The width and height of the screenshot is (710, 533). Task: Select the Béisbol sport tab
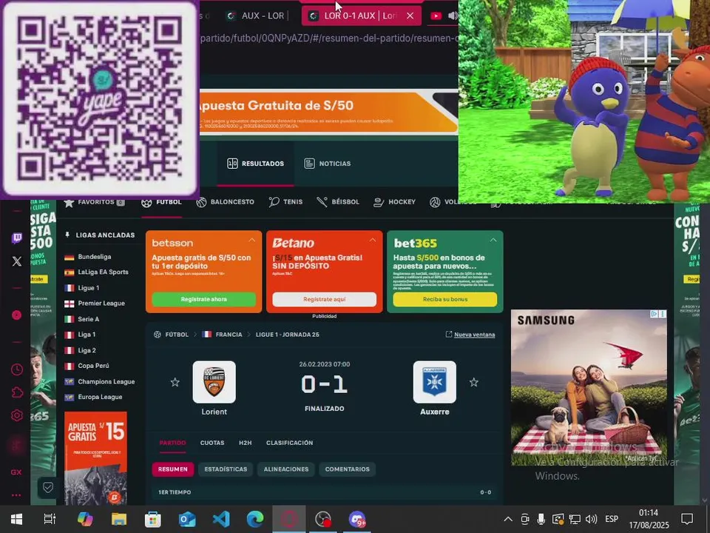338,202
